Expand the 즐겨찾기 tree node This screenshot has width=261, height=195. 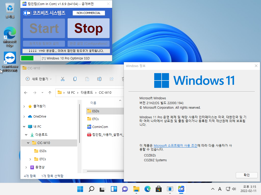tap(24, 106)
